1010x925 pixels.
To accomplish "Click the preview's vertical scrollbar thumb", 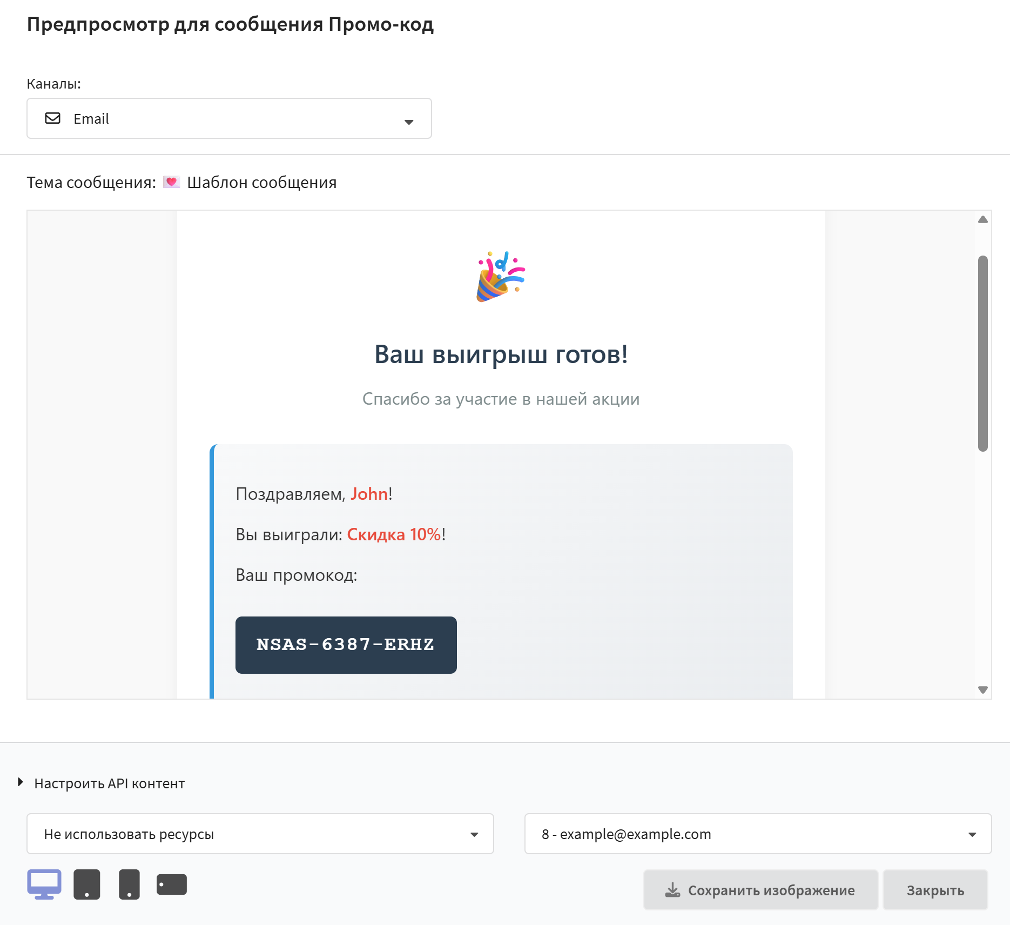I will 983,353.
